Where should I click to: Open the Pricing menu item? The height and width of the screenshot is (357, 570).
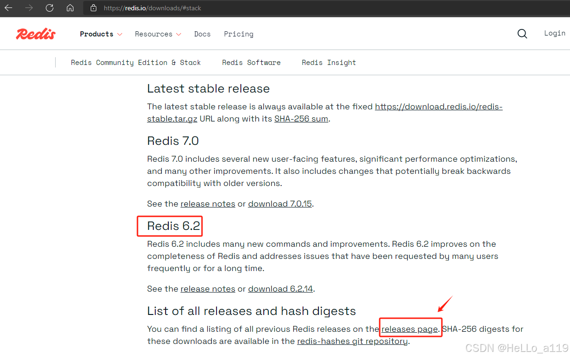[238, 34]
